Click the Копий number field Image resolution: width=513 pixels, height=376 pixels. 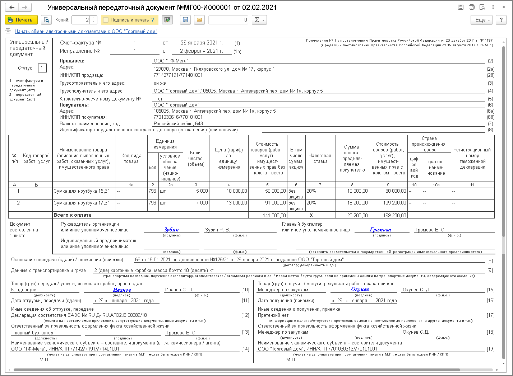(81, 20)
